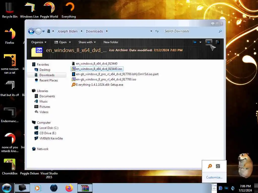Viewport: 258px width, 193px height.
Task: Click the refresh arrows next to address bar
Action: (157, 31)
